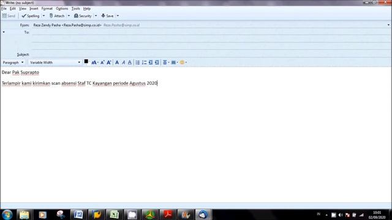Click the Send button in the toolbar
This screenshot has height=220, width=392.
pos(9,16)
